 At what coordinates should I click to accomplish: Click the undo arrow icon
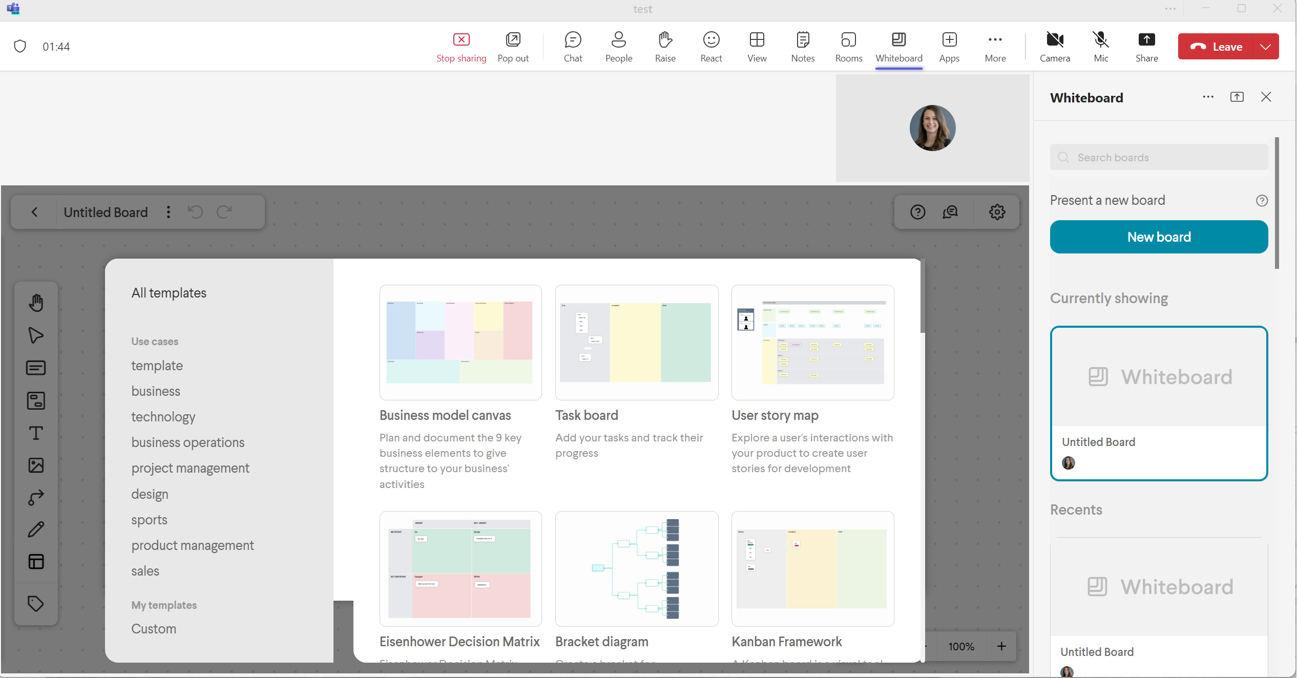195,212
